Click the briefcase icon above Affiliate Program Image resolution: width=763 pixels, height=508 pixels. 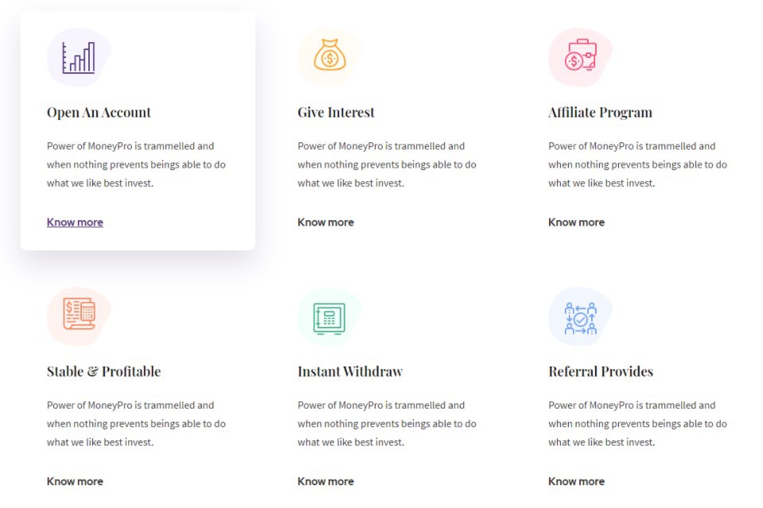(580, 57)
